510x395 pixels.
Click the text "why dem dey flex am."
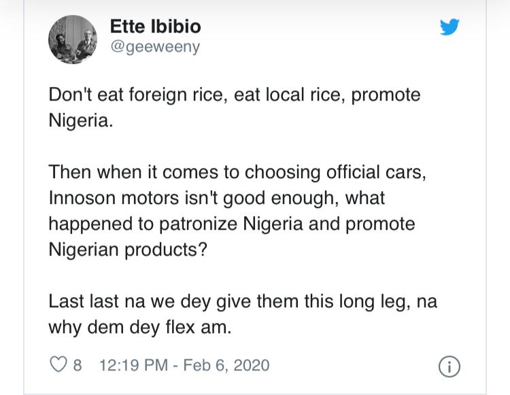click(140, 326)
